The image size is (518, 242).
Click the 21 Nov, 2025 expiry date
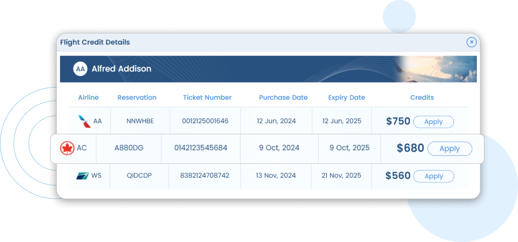click(341, 176)
